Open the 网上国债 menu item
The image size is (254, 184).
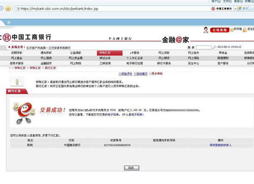(x=46, y=58)
